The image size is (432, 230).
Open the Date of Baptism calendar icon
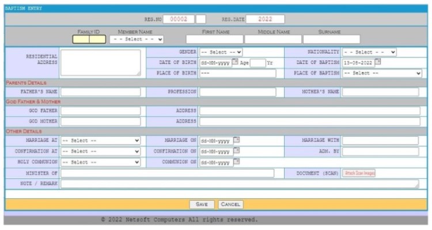(378, 62)
